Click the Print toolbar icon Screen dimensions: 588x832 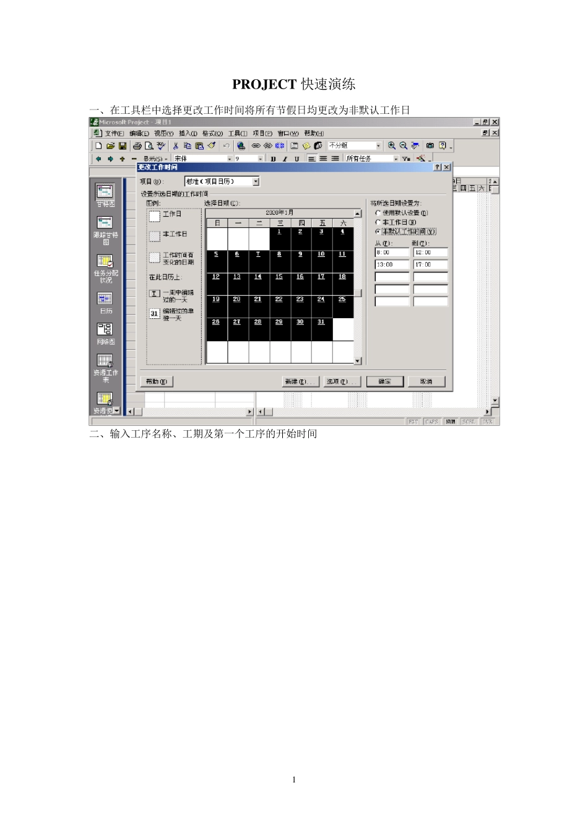coord(137,145)
